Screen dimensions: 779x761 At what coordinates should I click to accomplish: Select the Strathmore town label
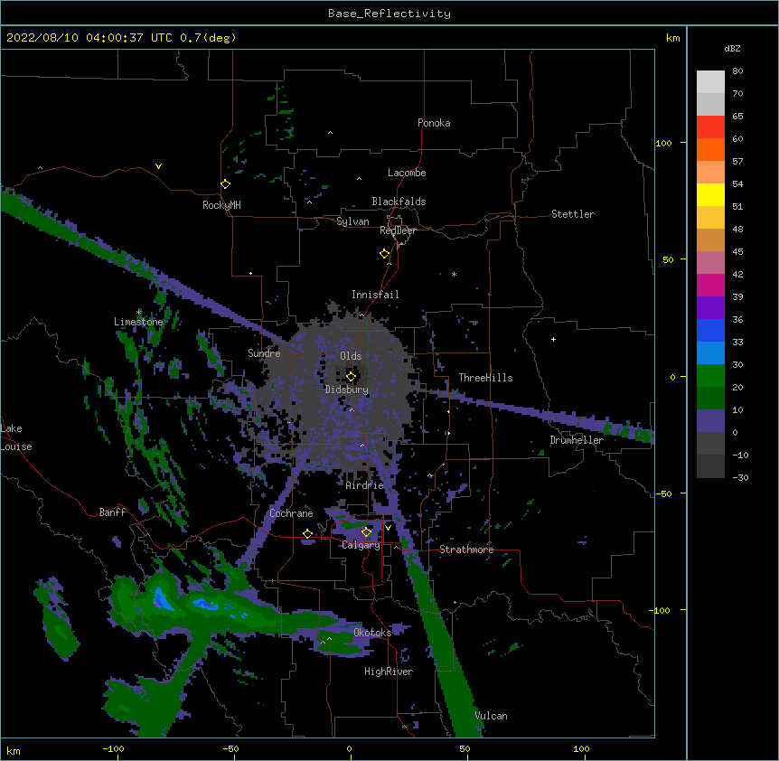(x=466, y=550)
